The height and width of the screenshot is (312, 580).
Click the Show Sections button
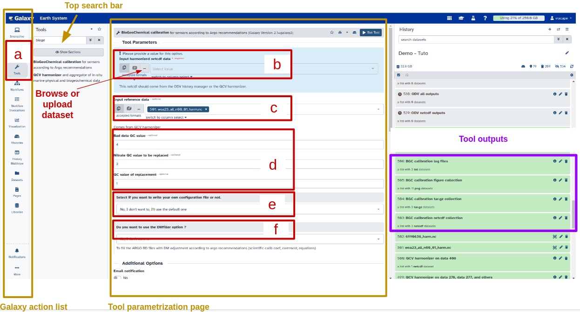coord(68,52)
